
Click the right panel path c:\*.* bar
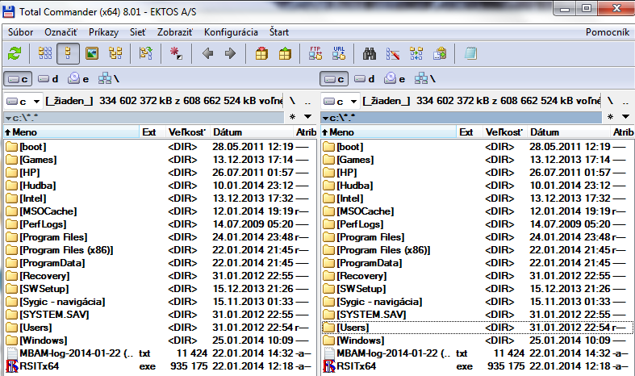coord(462,118)
